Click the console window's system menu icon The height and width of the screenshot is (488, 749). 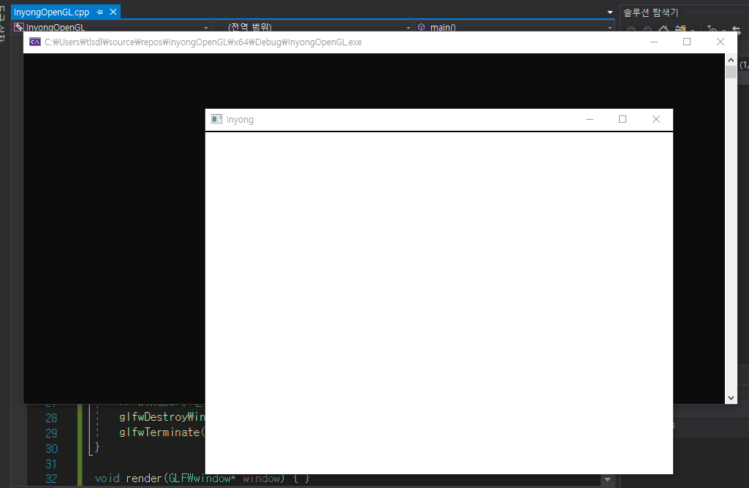coord(35,42)
